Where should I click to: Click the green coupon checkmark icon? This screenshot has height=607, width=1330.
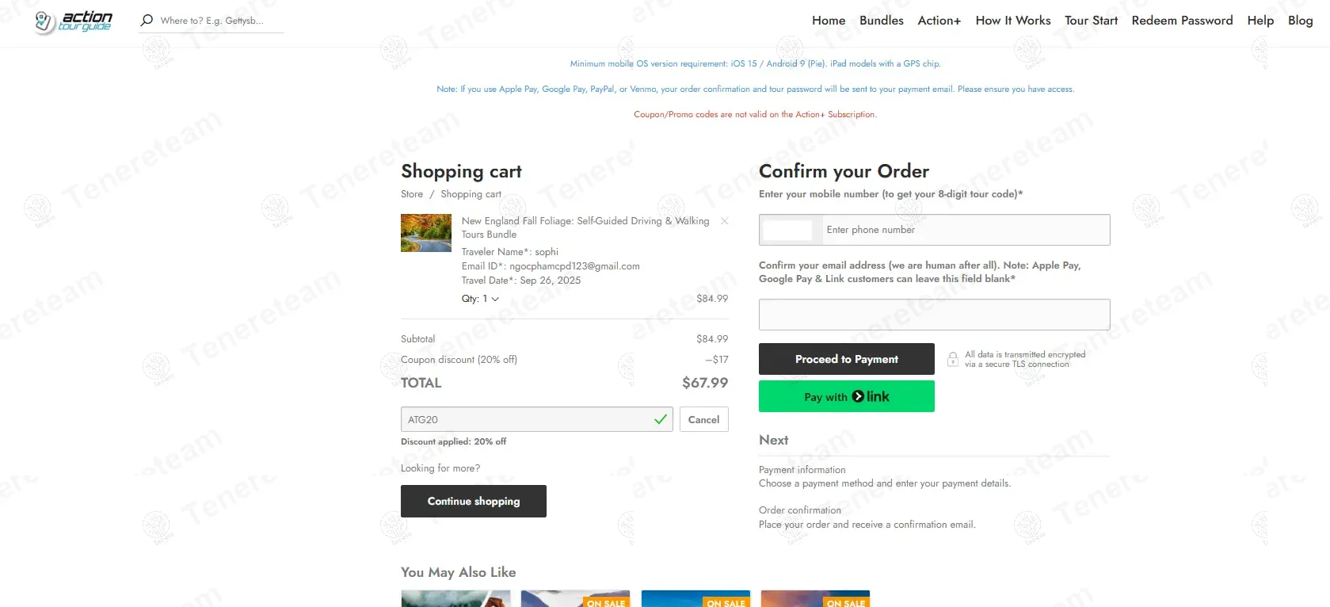(x=660, y=419)
